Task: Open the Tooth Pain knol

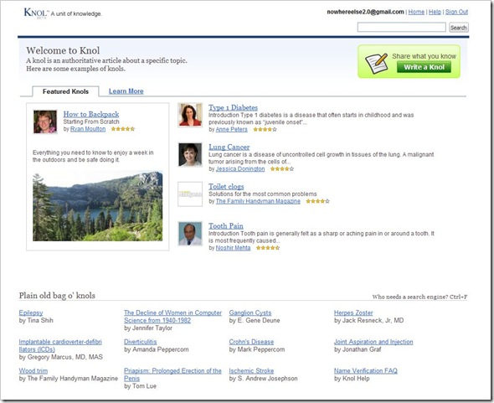Action: pos(225,225)
